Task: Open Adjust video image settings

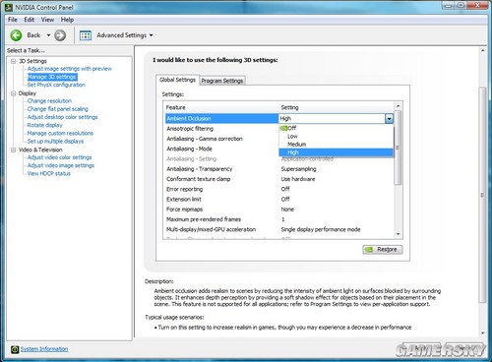Action: tap(61, 165)
